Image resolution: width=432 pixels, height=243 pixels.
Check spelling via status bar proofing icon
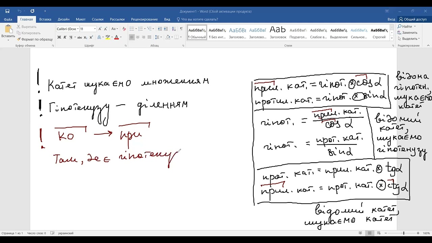[52, 233]
